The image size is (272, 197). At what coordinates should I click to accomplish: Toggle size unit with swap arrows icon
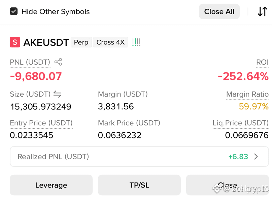[57, 94]
